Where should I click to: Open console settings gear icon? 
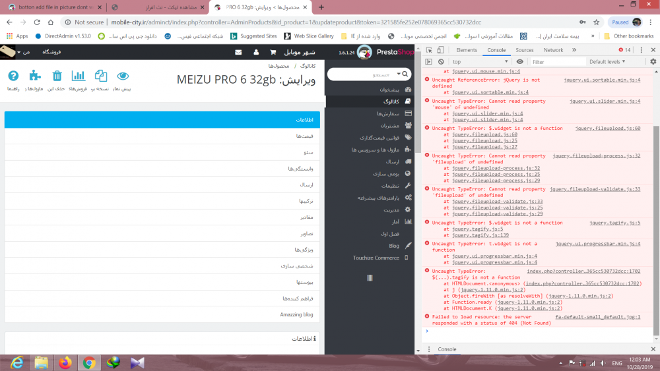653,62
